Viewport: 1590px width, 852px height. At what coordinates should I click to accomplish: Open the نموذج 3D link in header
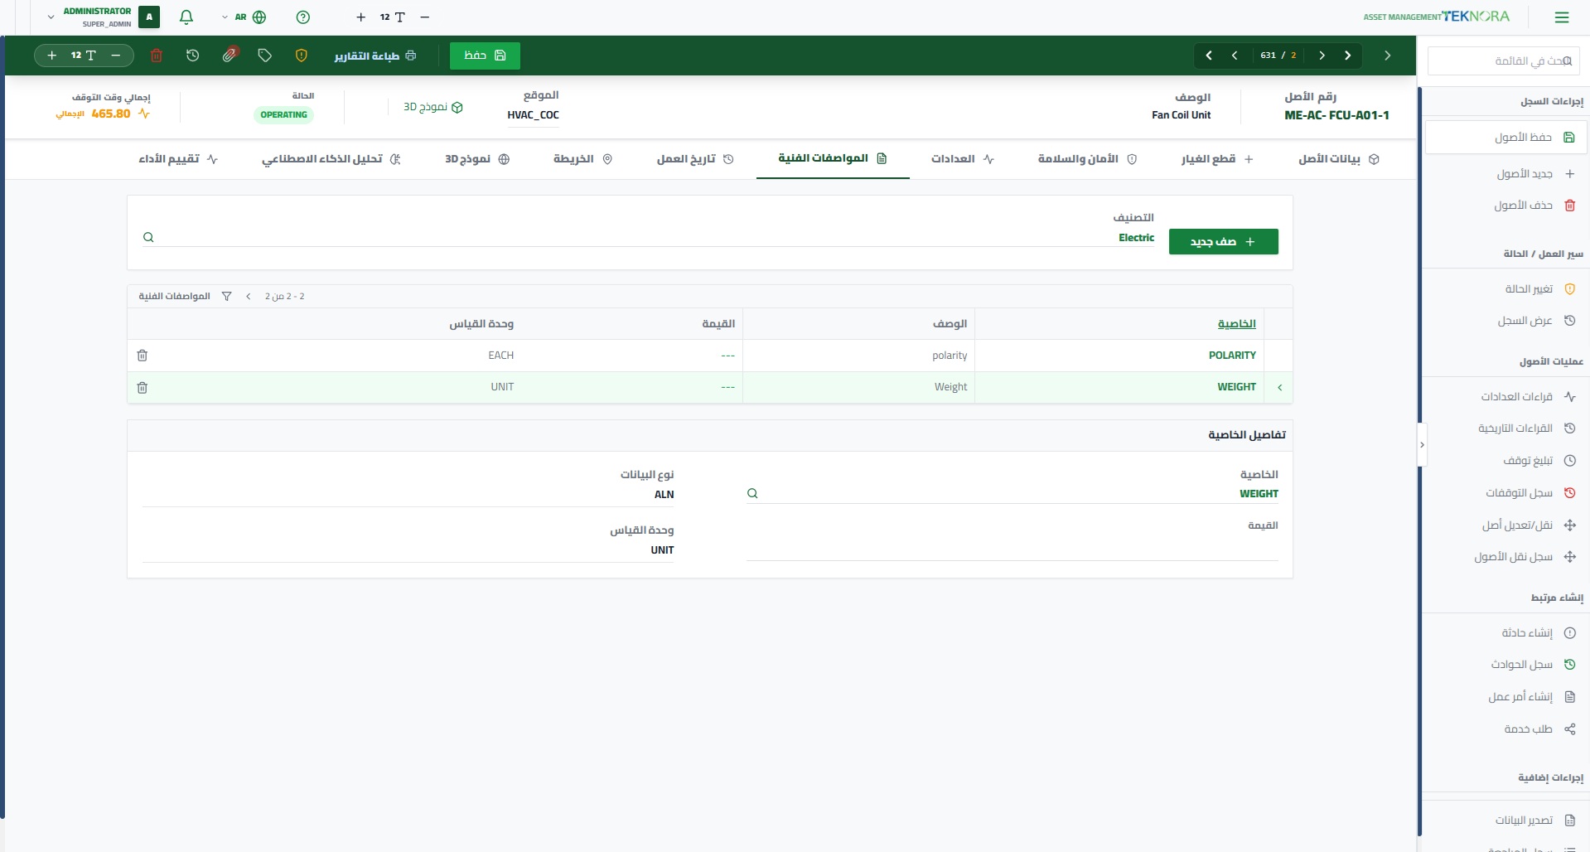(x=433, y=107)
